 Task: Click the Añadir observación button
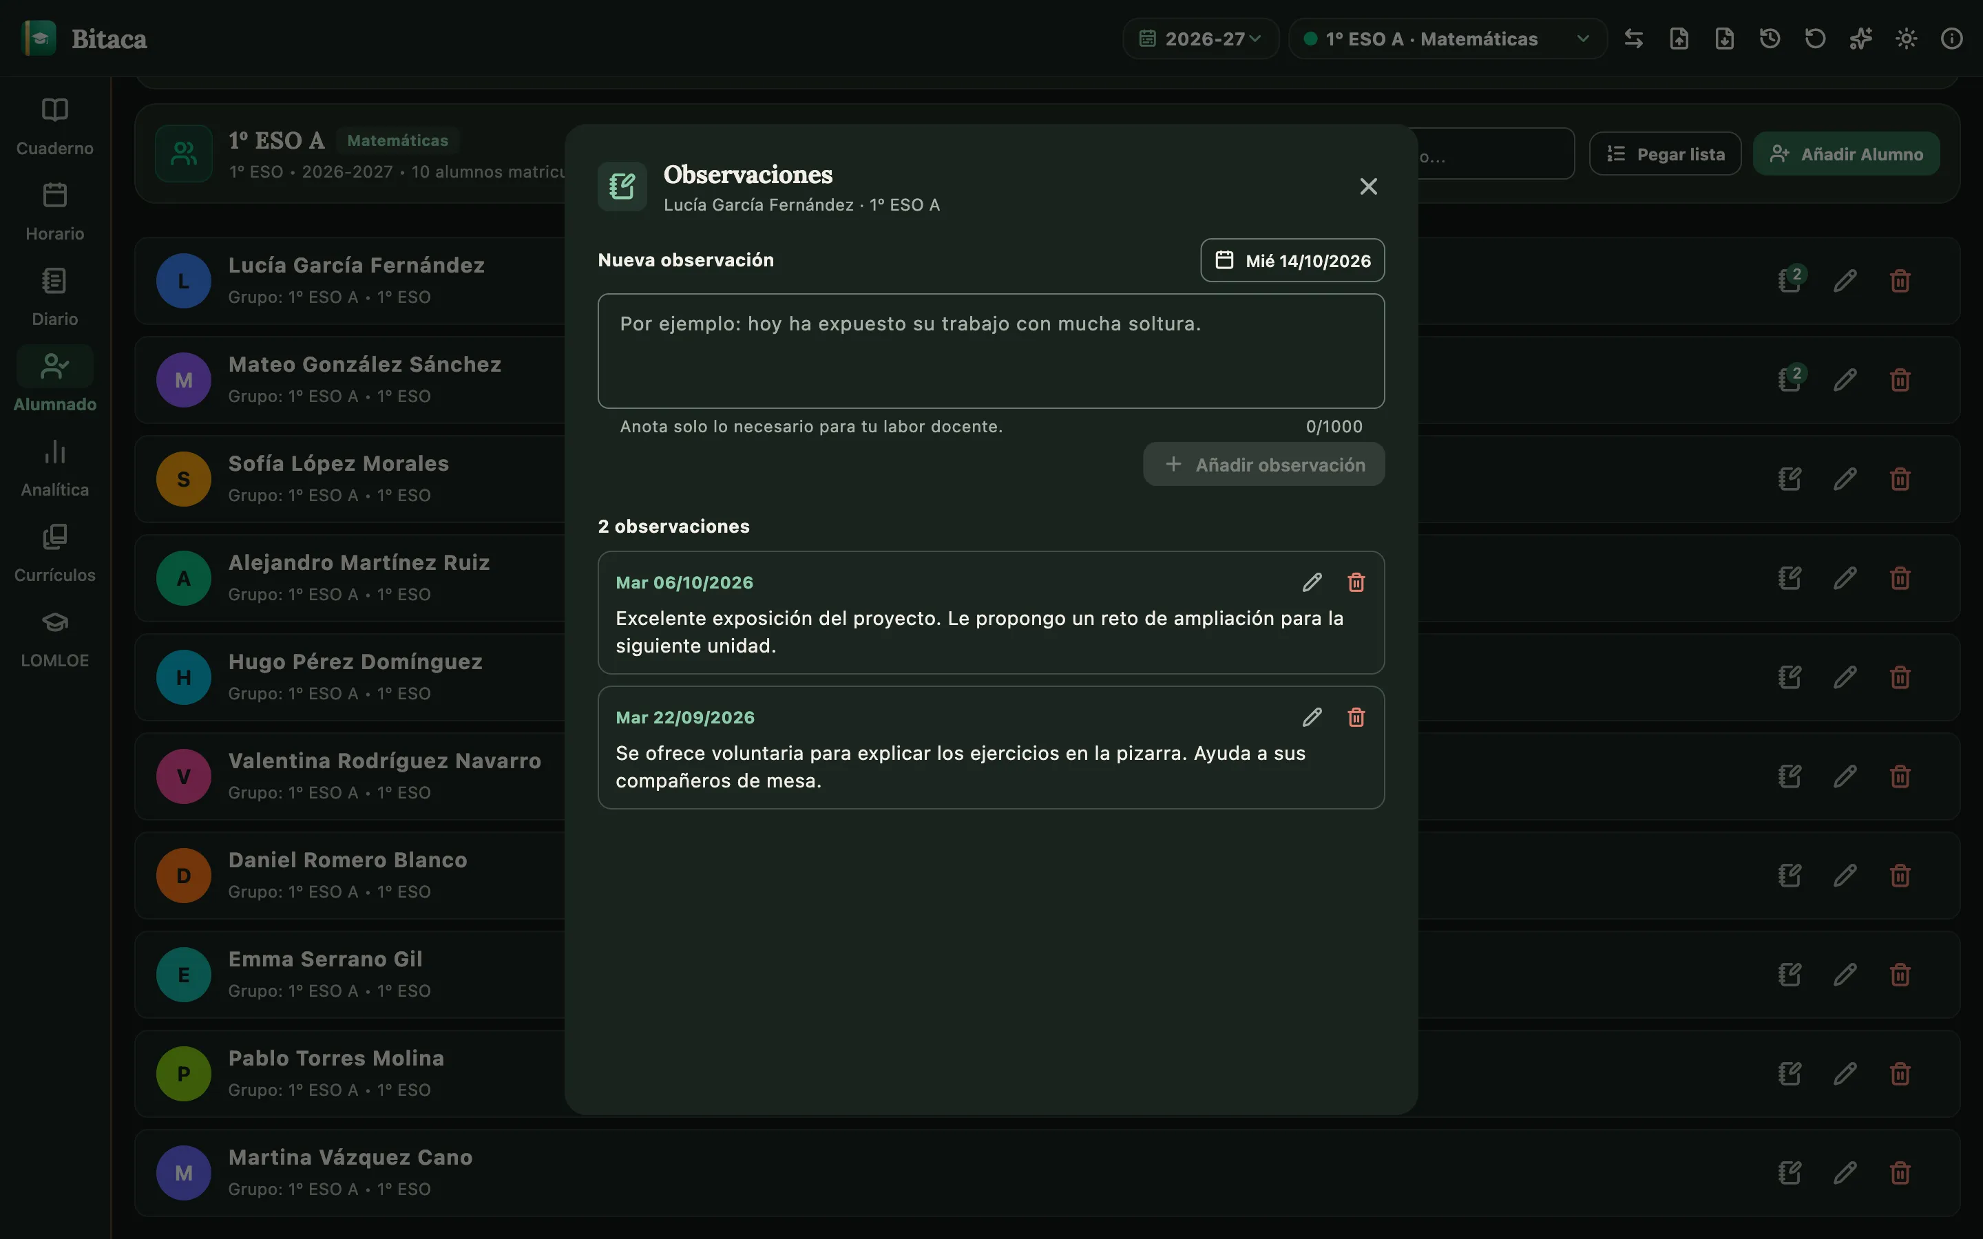(x=1263, y=465)
